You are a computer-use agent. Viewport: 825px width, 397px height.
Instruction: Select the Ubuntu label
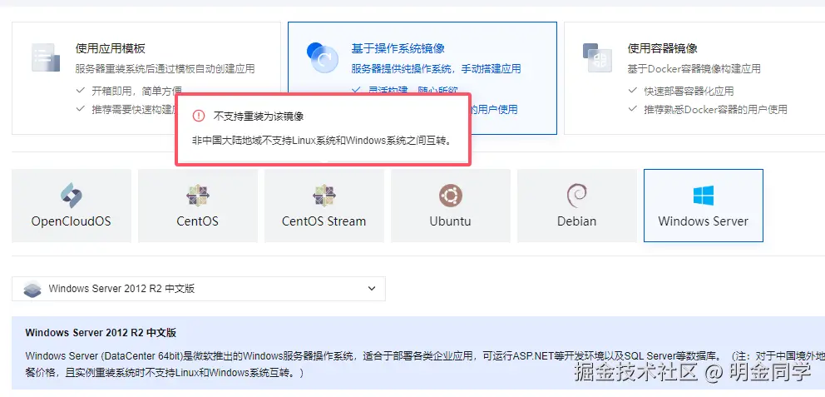451,221
